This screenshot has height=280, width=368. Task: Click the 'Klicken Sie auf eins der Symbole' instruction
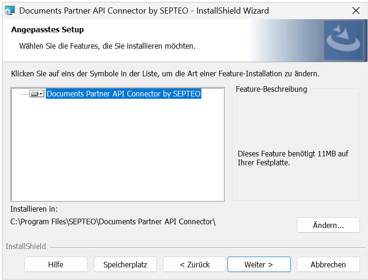pos(165,74)
